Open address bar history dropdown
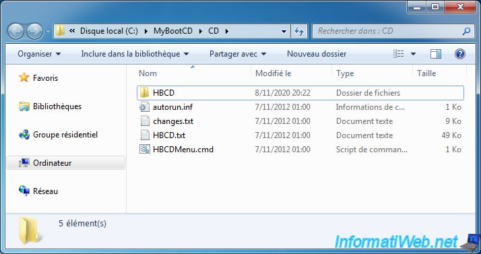 [284, 31]
